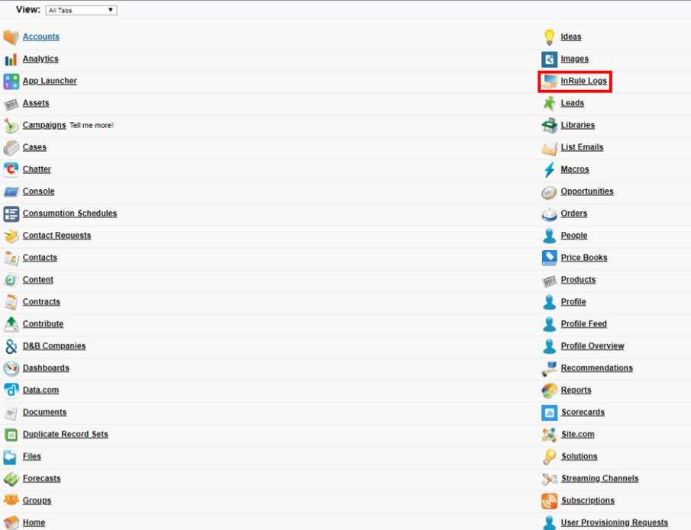Open the Dashboards link
This screenshot has width=691, height=530.
(x=46, y=368)
